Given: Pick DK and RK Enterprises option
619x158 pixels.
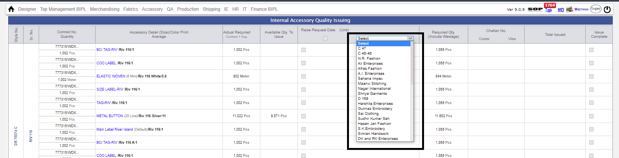Looking at the screenshot, I should [x=378, y=139].
